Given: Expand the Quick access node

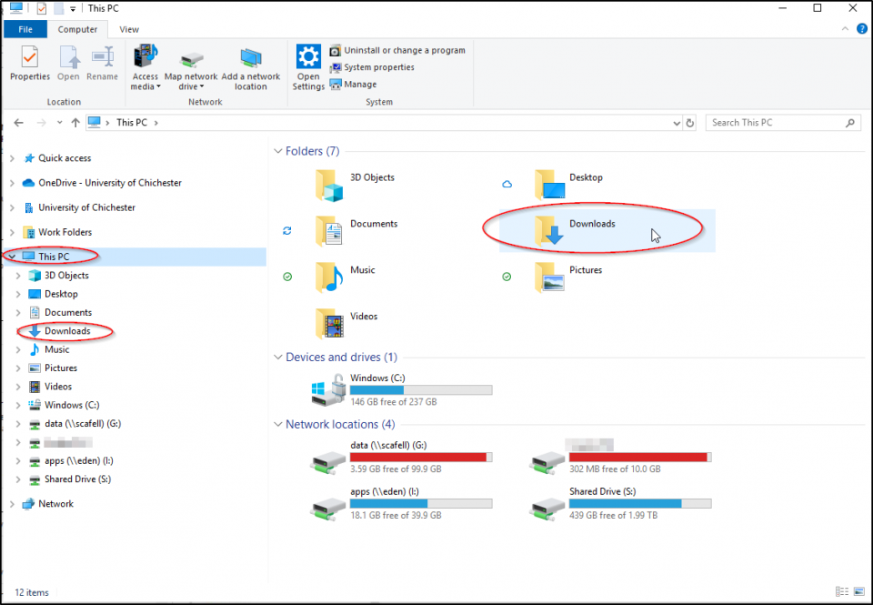Looking at the screenshot, I should pos(12,158).
